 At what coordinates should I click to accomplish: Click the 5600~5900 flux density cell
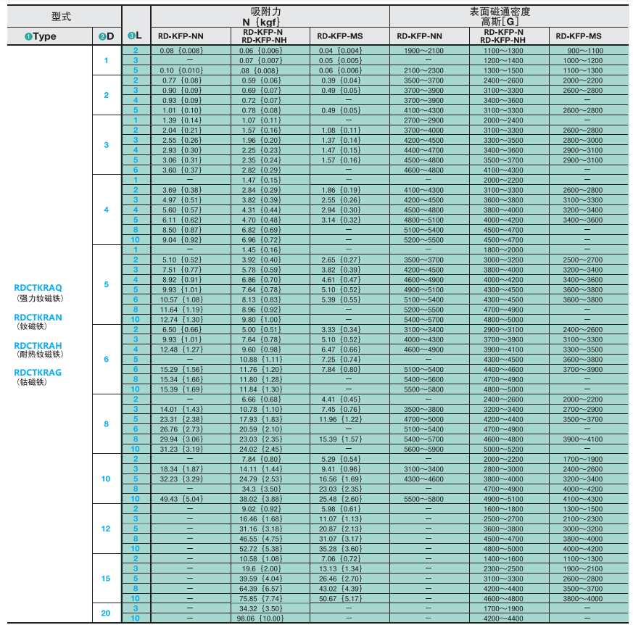click(423, 449)
